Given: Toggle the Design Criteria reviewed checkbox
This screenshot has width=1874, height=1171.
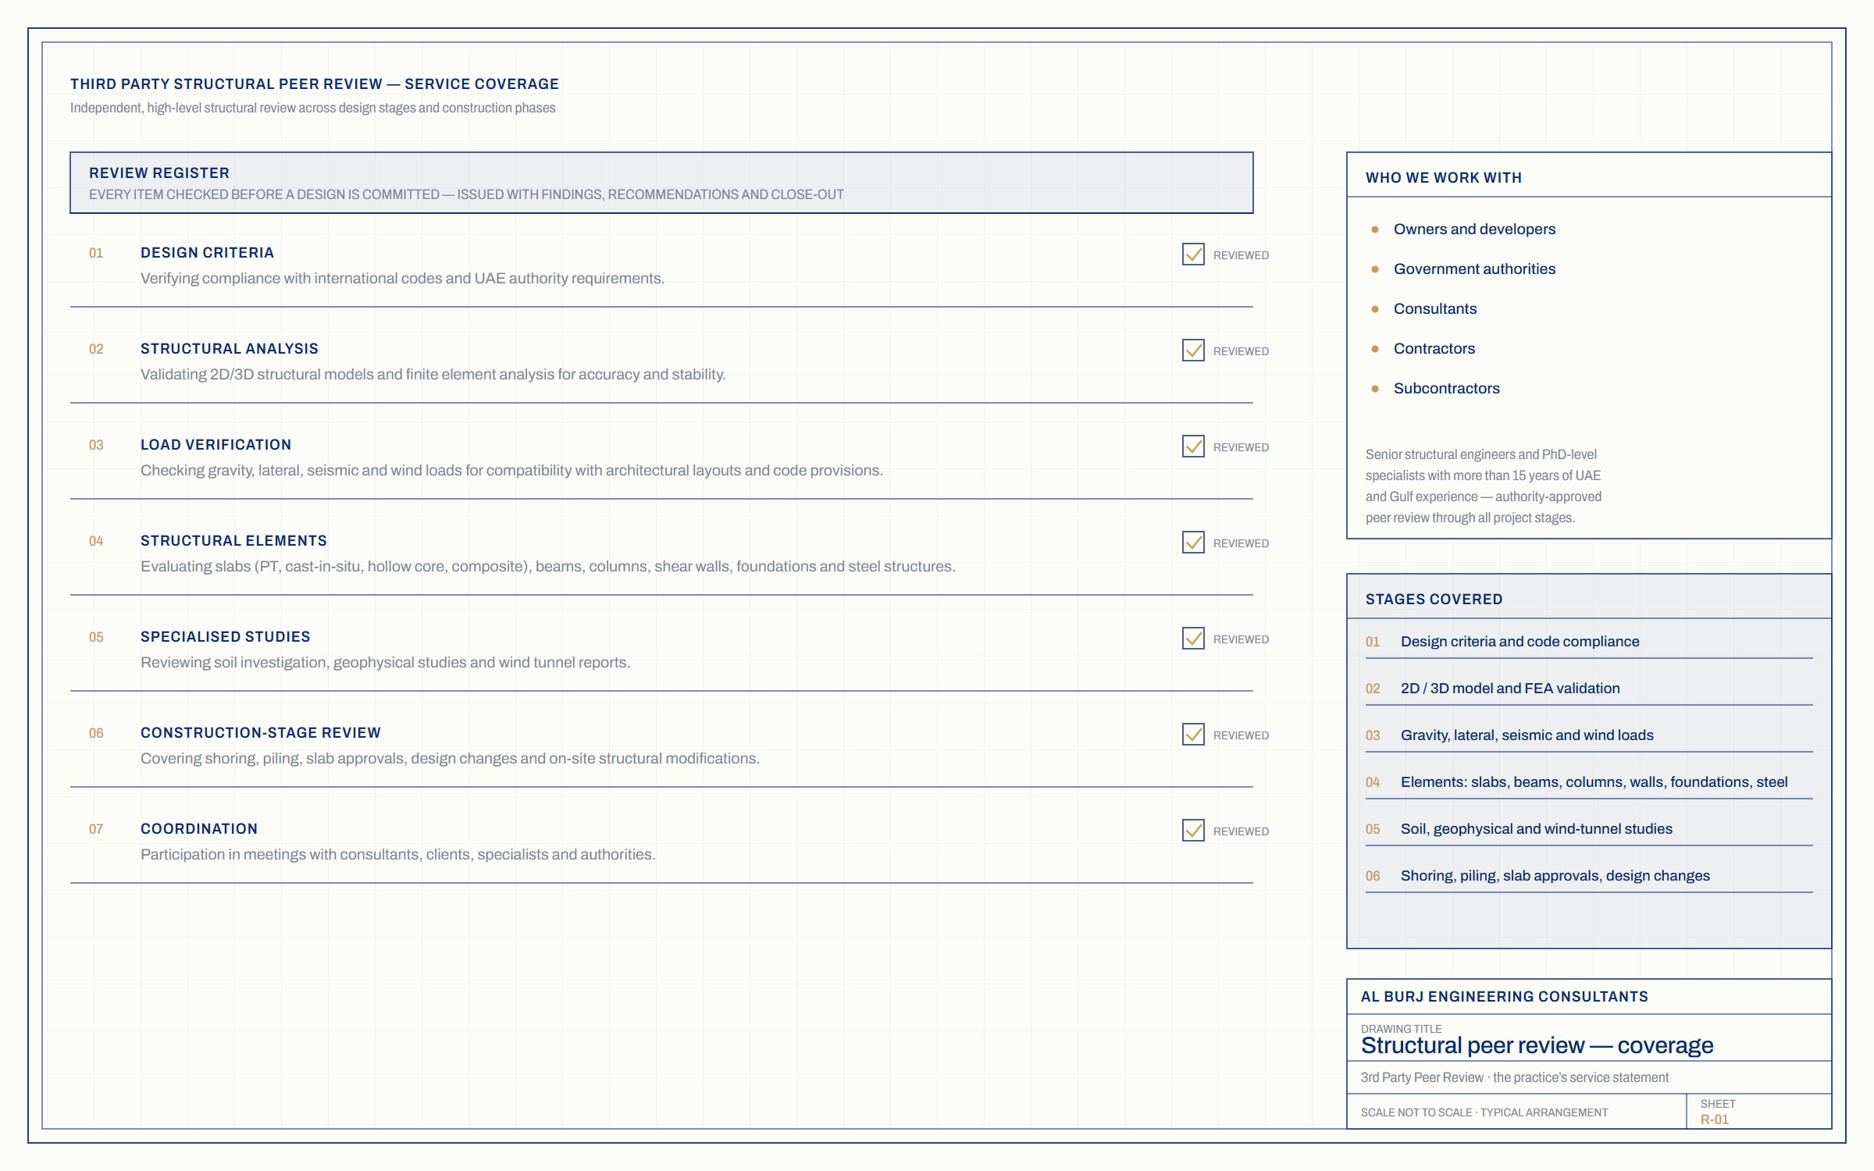Looking at the screenshot, I should click(1193, 254).
